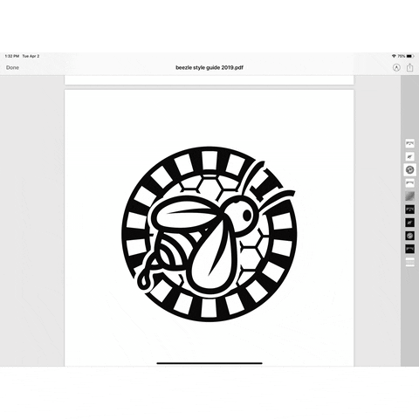Tap the 79% battery percentage
The height and width of the screenshot is (419, 419).
pos(402,56)
